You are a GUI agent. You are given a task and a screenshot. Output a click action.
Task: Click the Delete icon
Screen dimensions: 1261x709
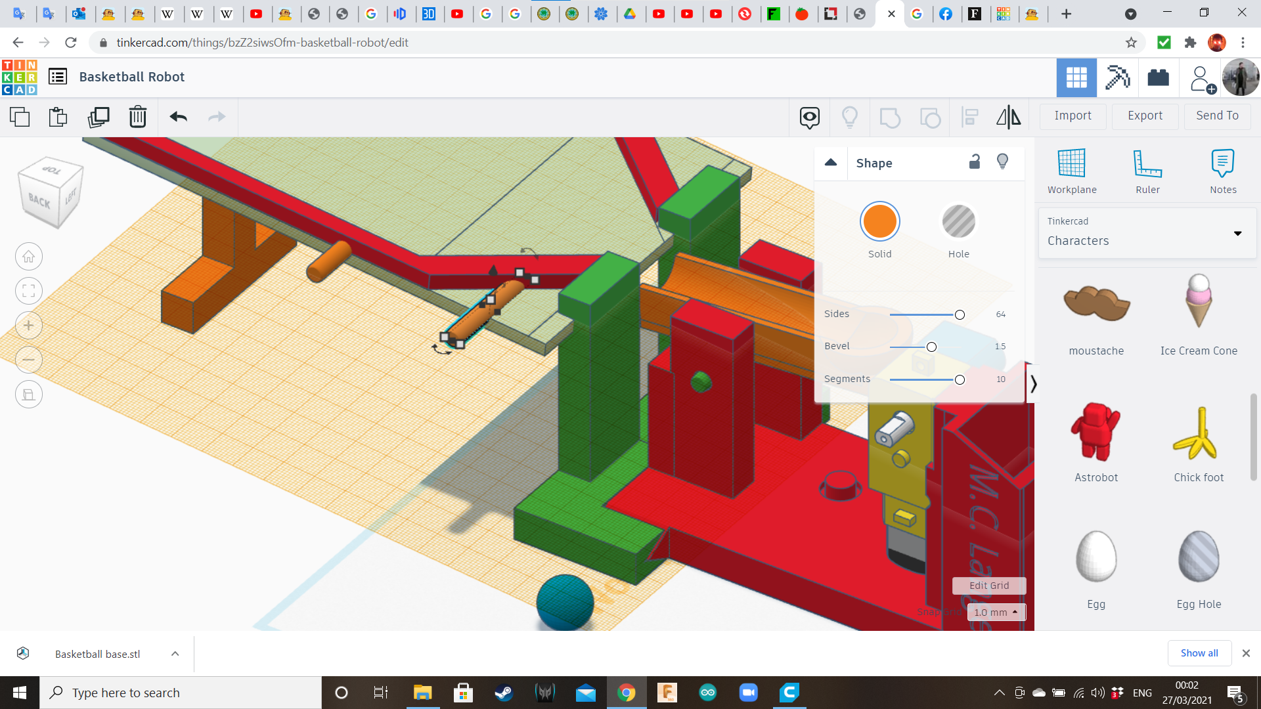137,117
